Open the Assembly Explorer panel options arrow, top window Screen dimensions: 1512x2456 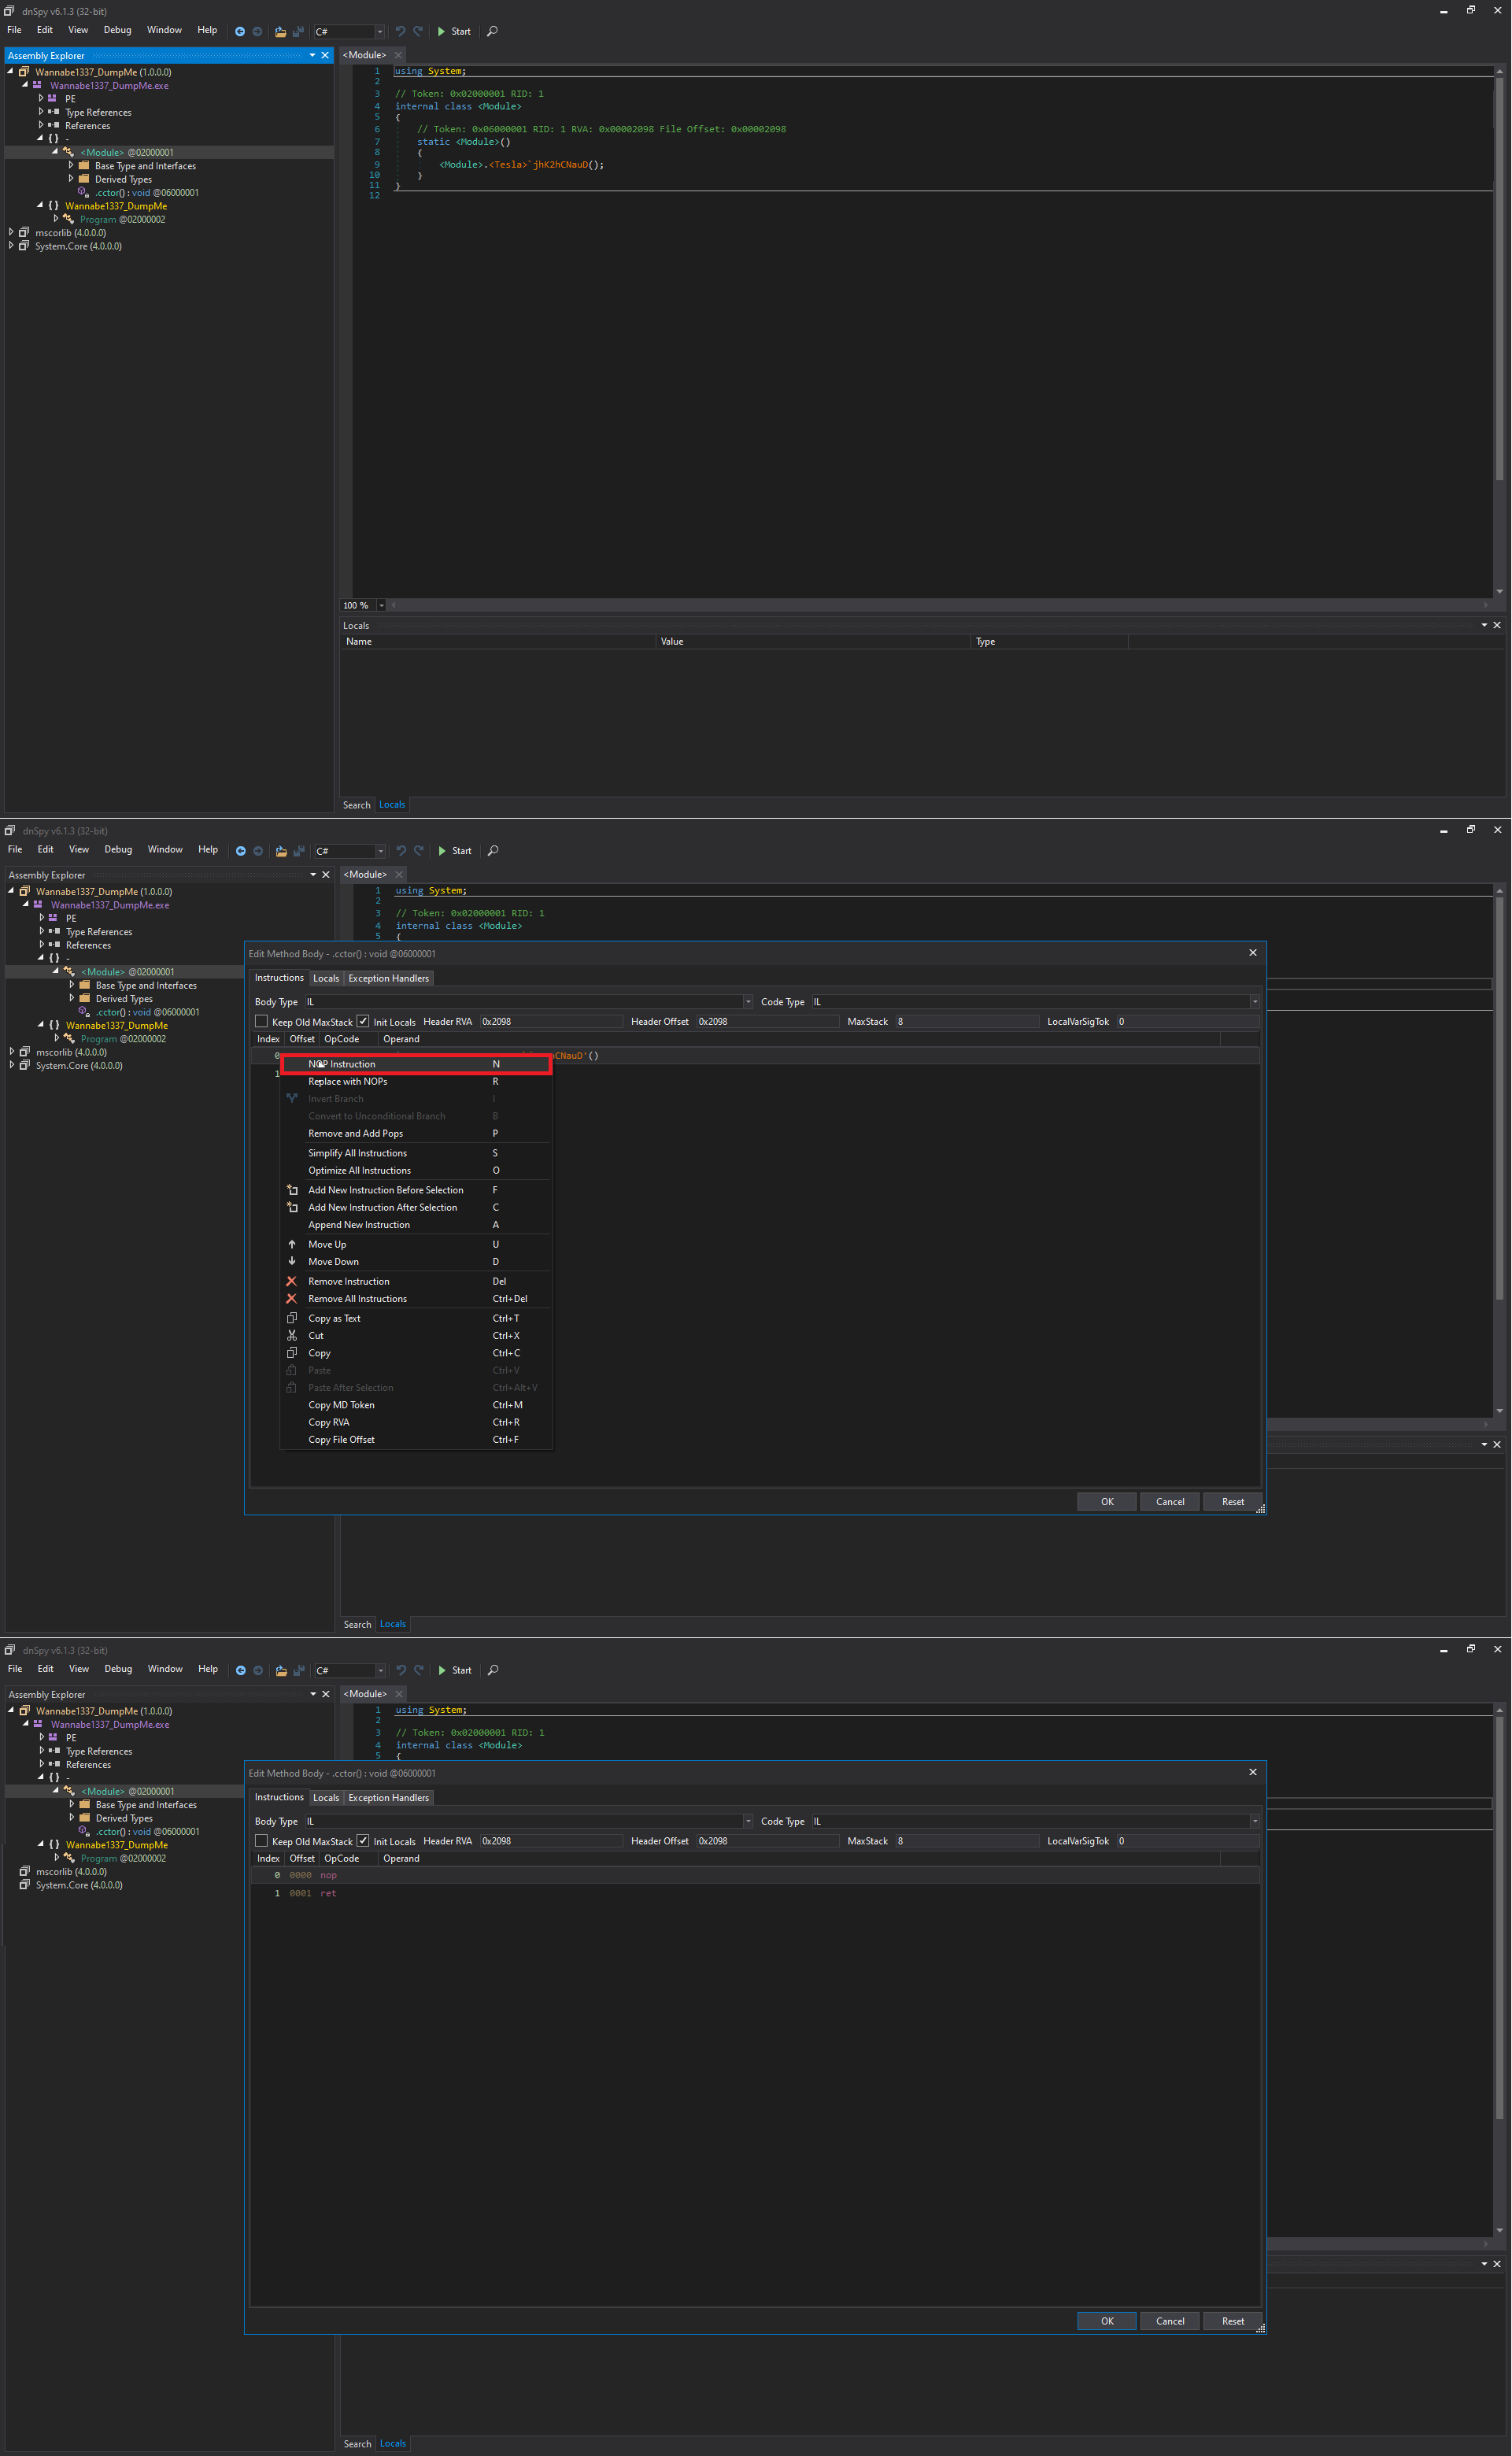point(312,56)
